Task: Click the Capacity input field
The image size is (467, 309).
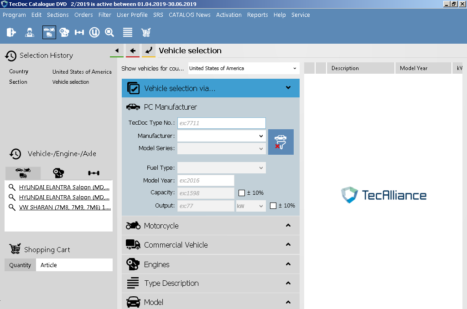Action: [206, 193]
